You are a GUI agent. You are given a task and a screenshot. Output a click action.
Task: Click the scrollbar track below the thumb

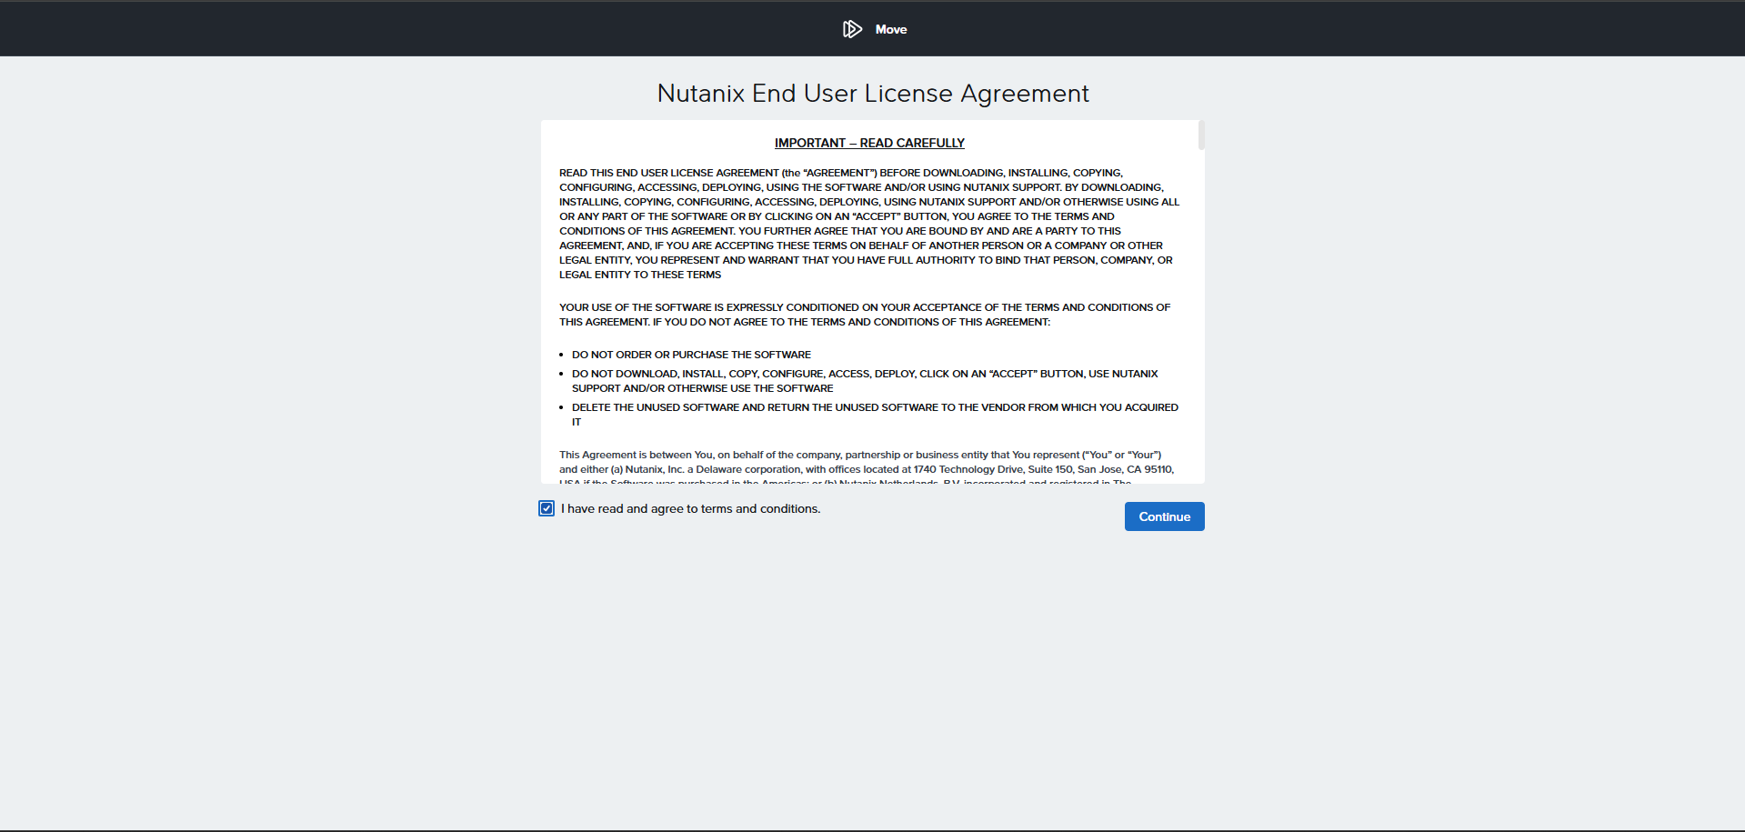pos(1201,318)
